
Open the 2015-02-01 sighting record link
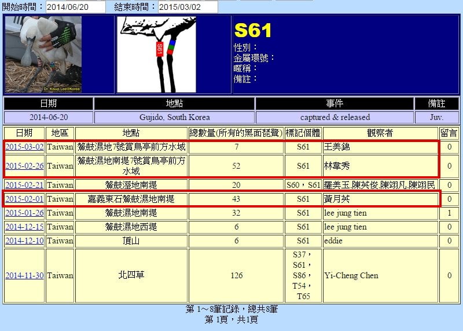coord(24,199)
